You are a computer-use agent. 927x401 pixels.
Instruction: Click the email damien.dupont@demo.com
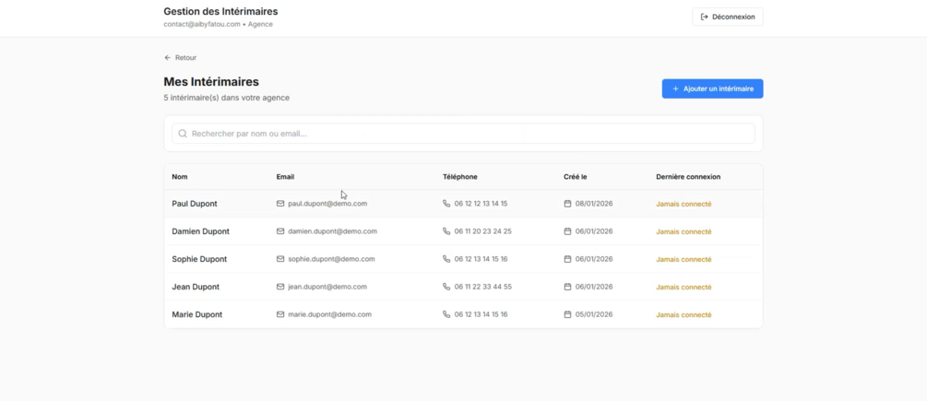click(332, 231)
